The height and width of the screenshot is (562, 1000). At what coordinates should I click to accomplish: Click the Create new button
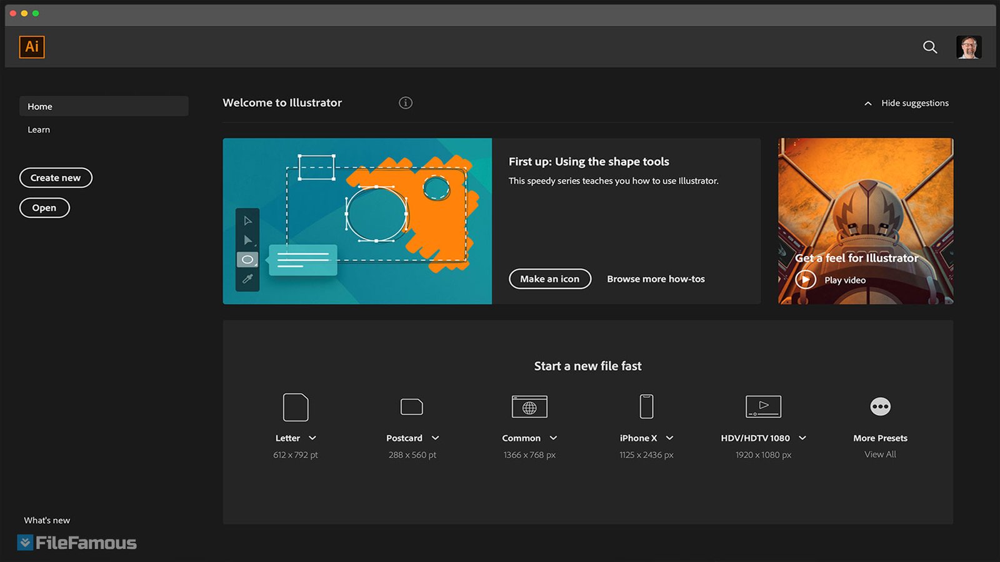[x=56, y=177]
